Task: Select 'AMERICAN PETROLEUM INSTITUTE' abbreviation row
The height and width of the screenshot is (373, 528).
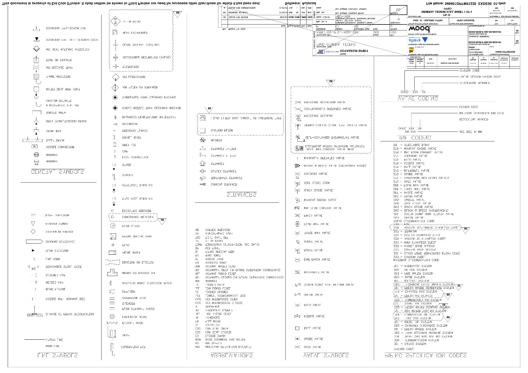Action: coord(223,347)
